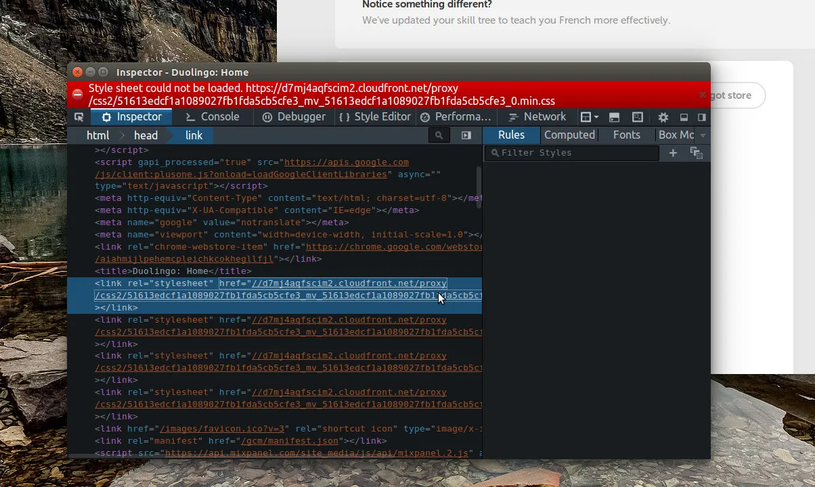This screenshot has width=815, height=487.
Task: Add a new rule with plus icon
Action: (x=673, y=153)
